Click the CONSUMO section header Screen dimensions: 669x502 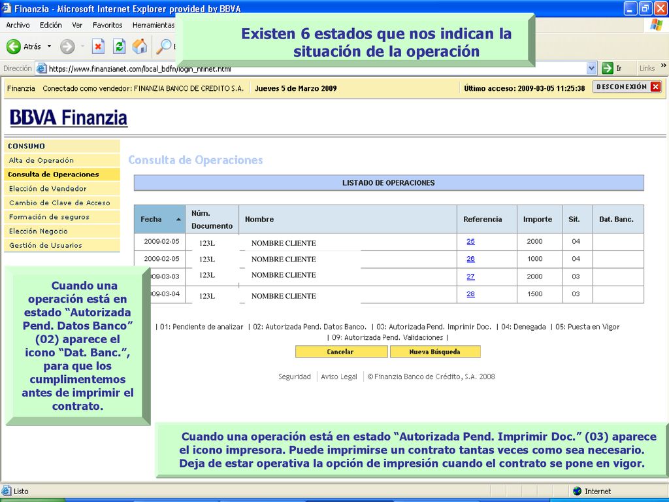pyautogui.click(x=62, y=146)
